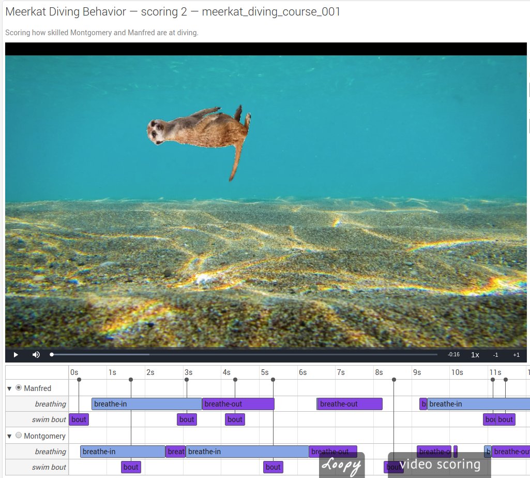Image resolution: width=530 pixels, height=478 pixels.
Task: Play the meerkat diving video
Action: pos(16,354)
